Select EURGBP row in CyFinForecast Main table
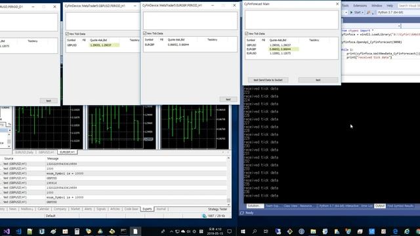The image size is (420, 236). [x=291, y=49]
